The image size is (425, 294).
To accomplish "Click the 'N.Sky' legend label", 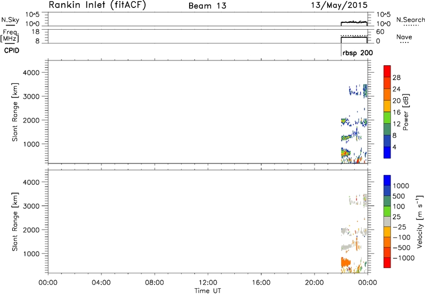I will coord(10,20).
